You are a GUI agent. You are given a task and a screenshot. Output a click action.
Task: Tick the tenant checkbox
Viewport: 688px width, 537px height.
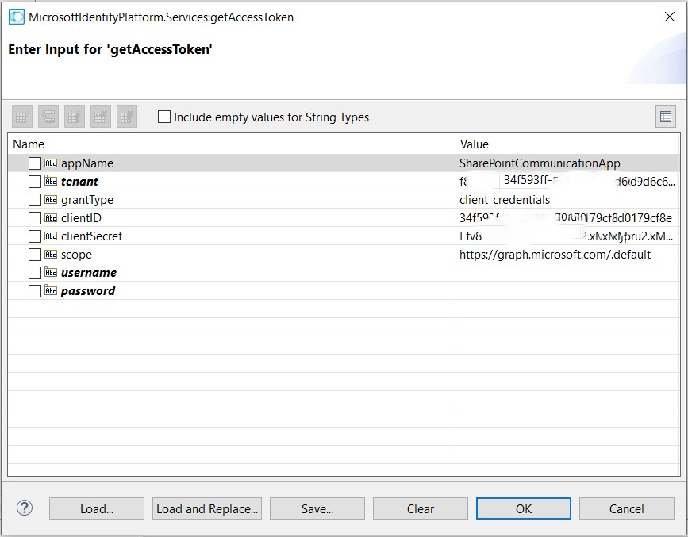(35, 181)
